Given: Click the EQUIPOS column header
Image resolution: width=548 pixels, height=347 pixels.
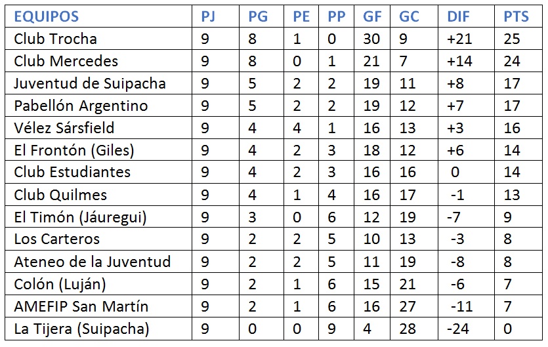Looking at the screenshot, I should (46, 16).
